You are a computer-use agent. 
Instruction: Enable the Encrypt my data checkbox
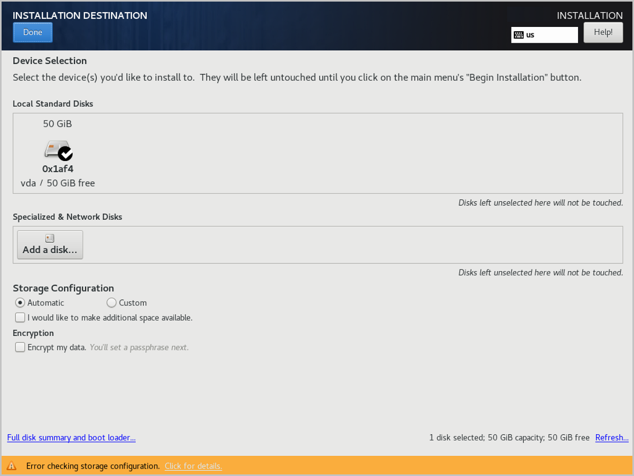tap(20, 347)
